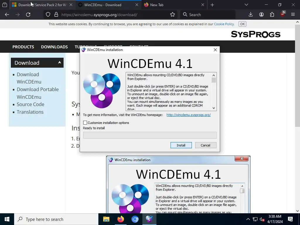
Task: Enable Customize installation options checkbox
Action: point(85,123)
